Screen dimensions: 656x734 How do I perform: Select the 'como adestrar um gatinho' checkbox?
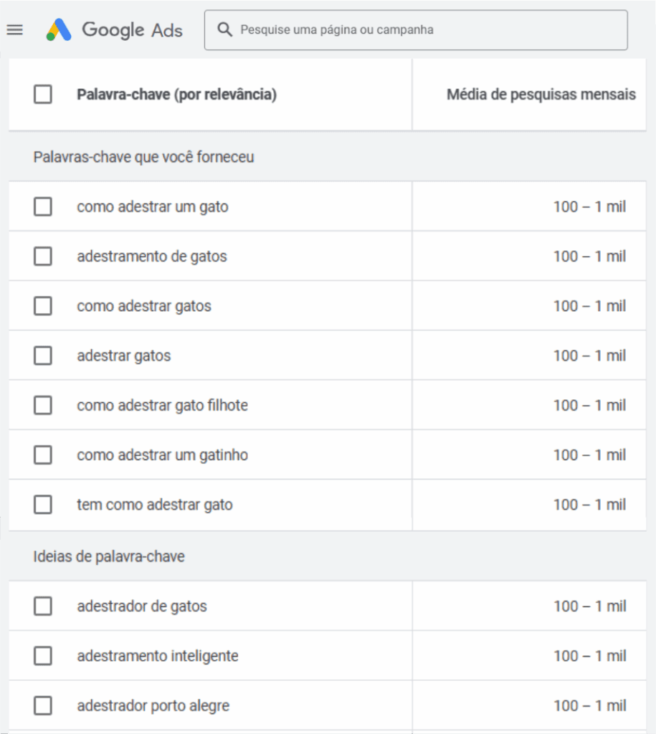coord(43,455)
